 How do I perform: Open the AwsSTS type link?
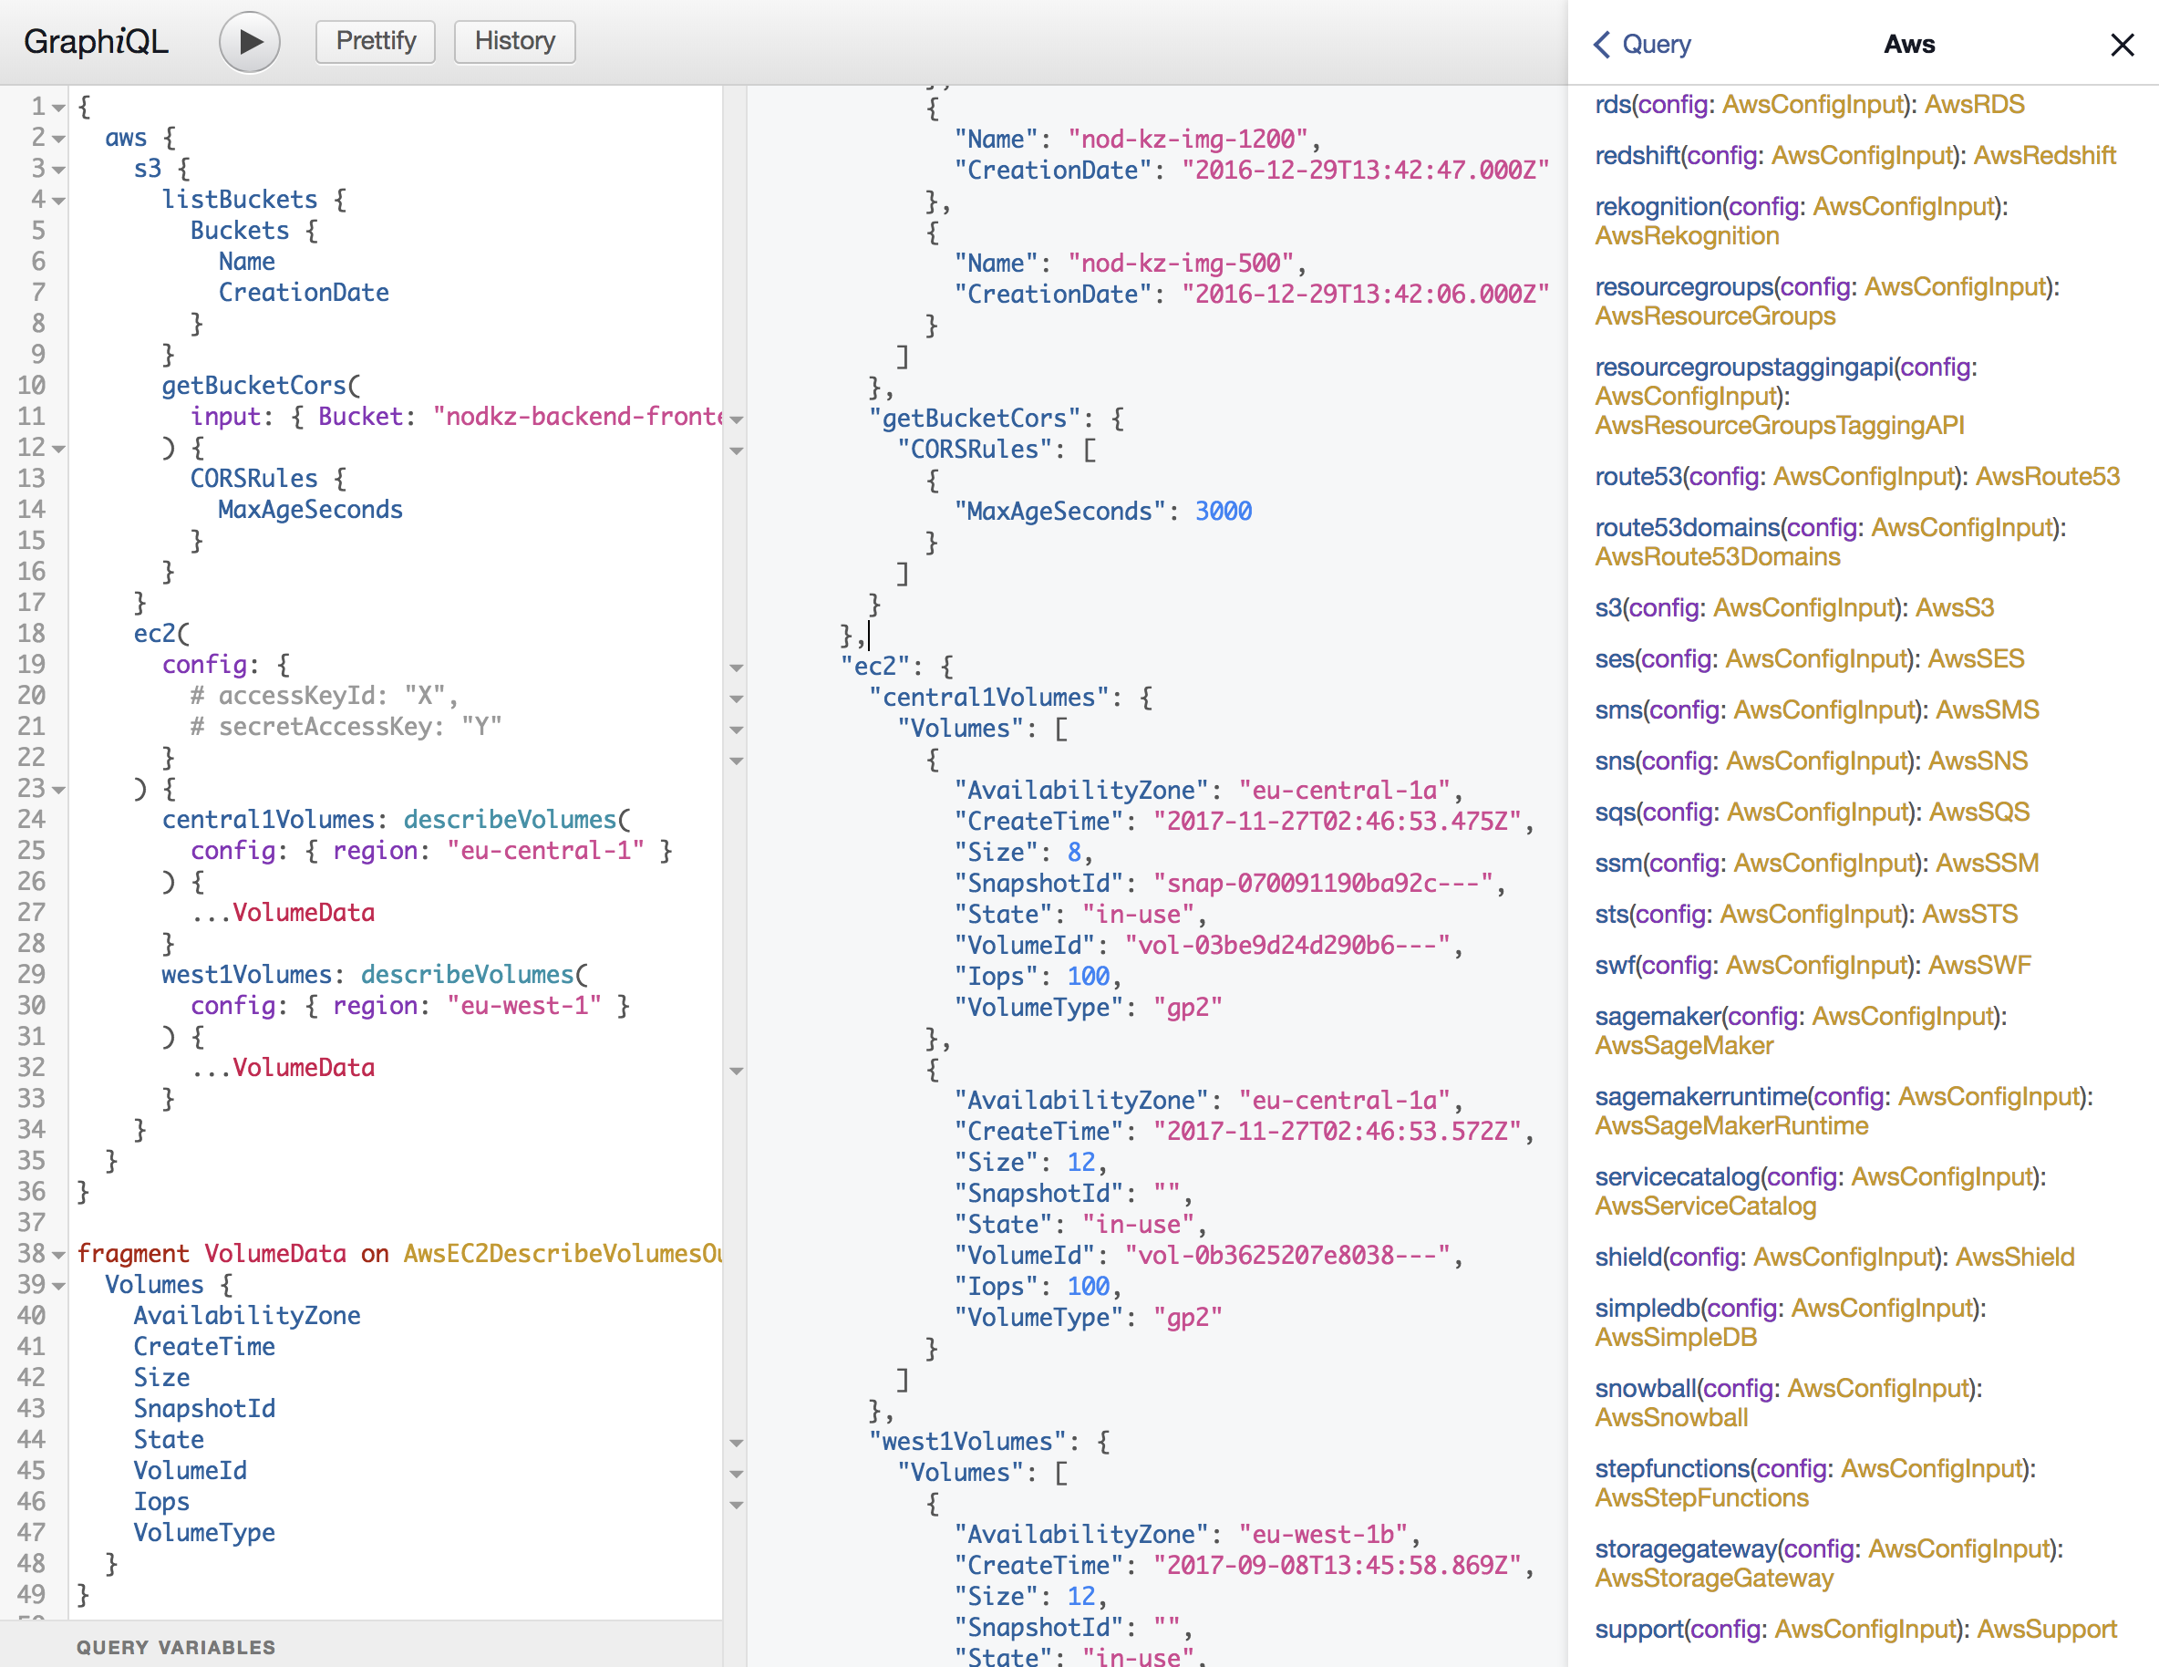click(1969, 915)
